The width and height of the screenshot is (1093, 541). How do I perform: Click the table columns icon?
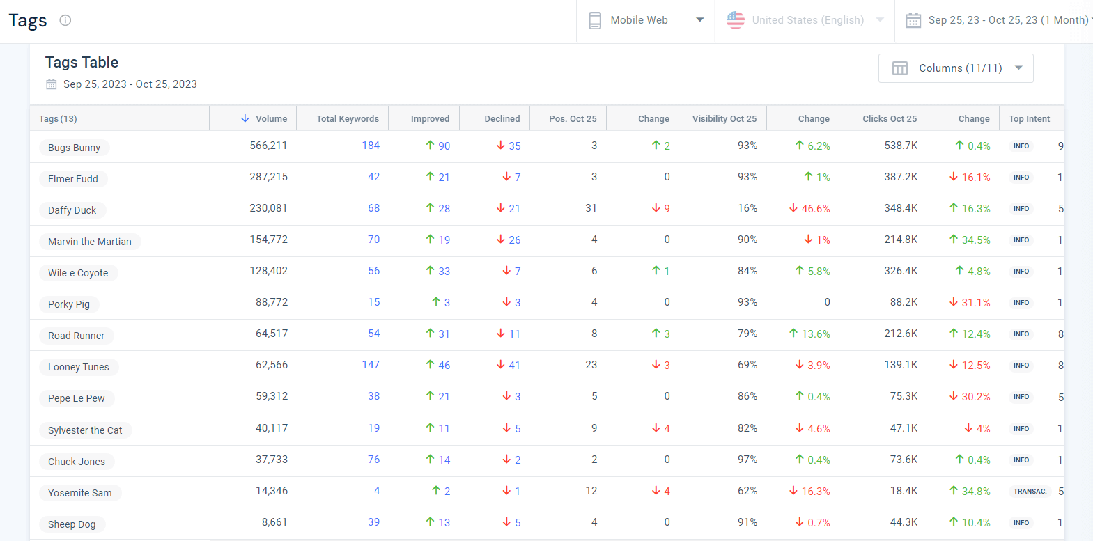[x=900, y=68]
